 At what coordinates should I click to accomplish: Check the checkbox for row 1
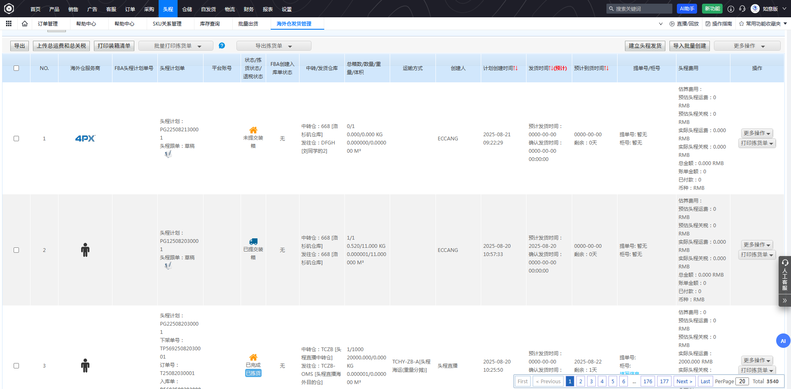[16, 139]
